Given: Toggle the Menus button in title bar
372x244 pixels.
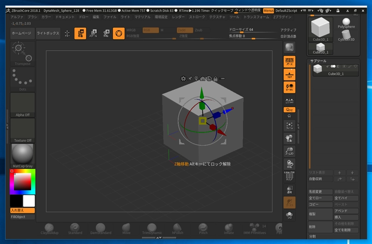Looking at the screenshot, I should (x=268, y=11).
